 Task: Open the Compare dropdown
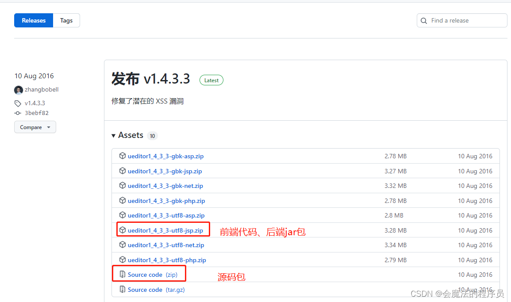click(35, 127)
